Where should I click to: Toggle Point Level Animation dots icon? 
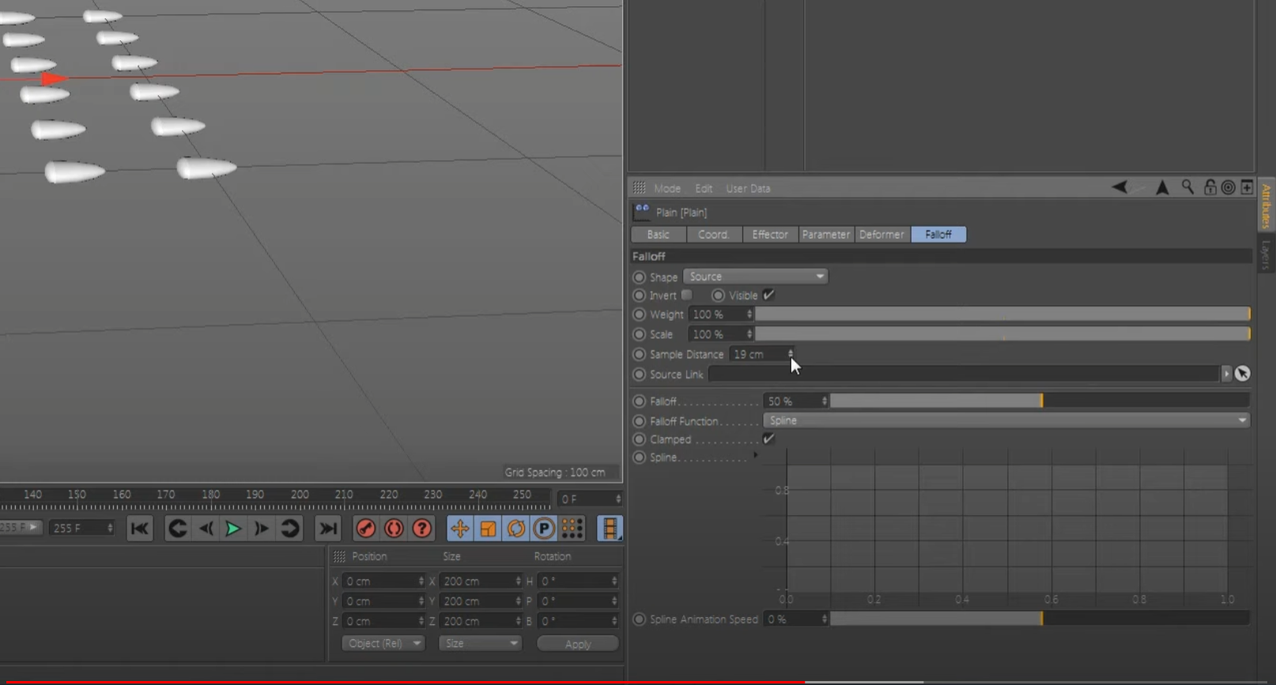pos(572,529)
